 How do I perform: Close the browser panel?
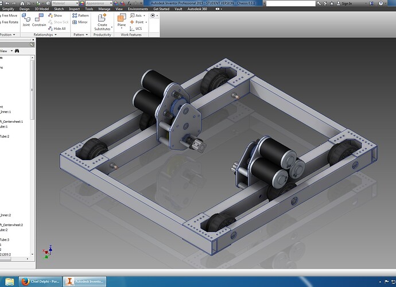tap(33, 40)
